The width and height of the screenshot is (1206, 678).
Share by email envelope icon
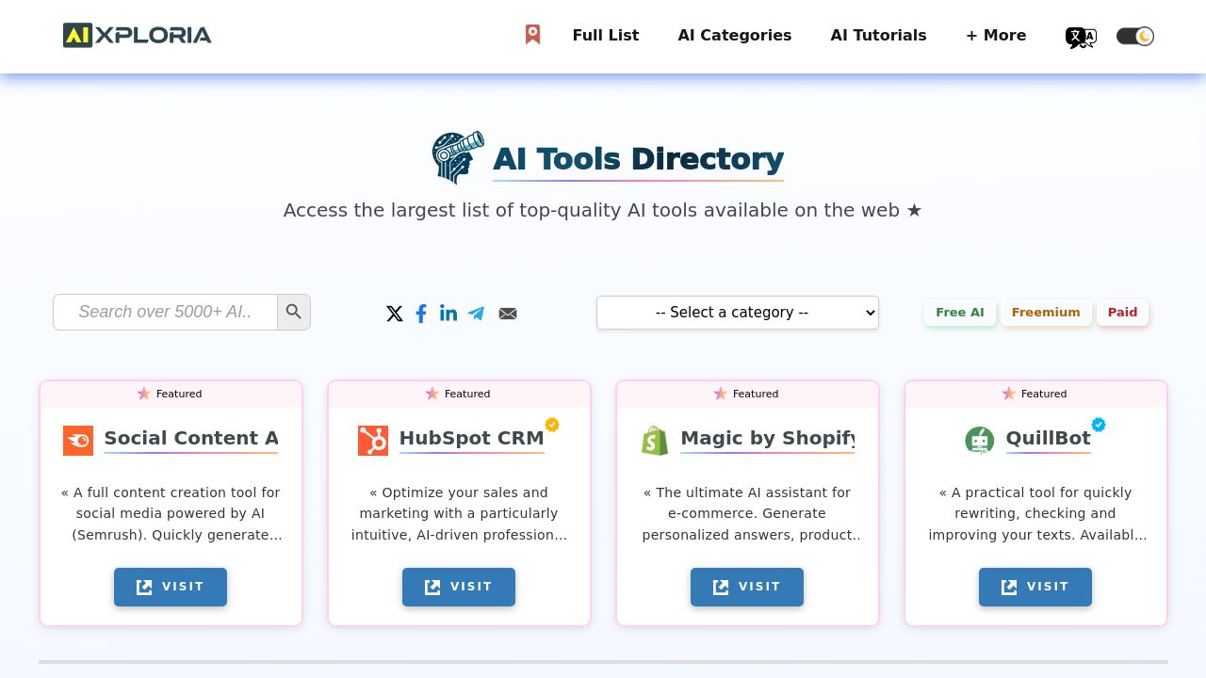tap(508, 314)
